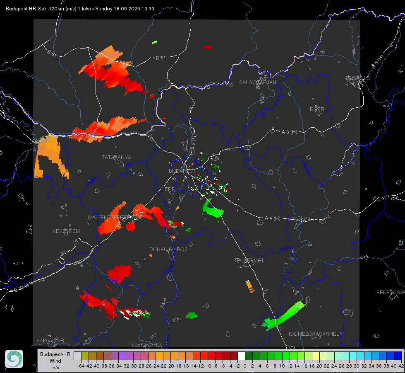Click the white legend swatch between -2 and 0

tap(241, 356)
